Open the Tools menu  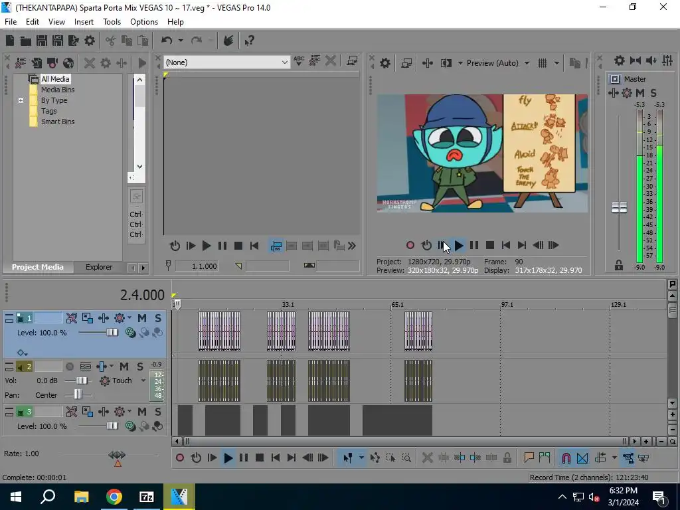coord(112,22)
